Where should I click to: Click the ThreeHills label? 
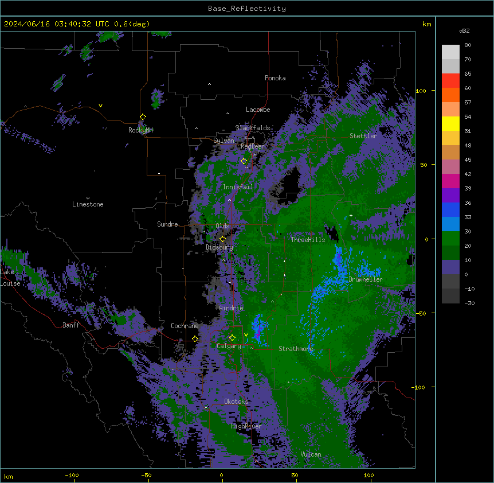(x=308, y=240)
